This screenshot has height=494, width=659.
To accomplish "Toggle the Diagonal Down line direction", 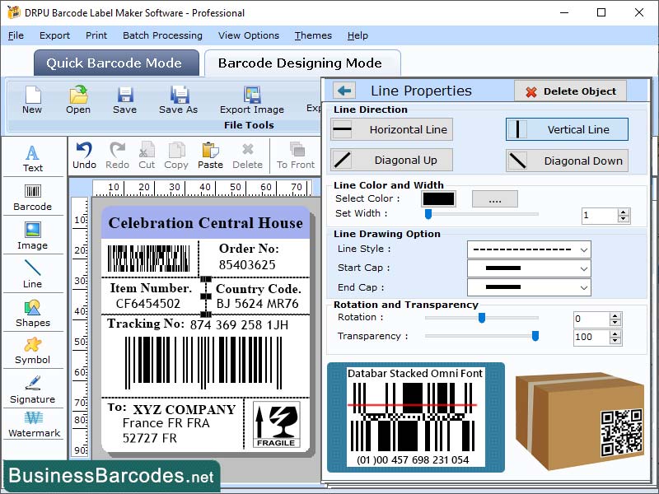I will 566,160.
